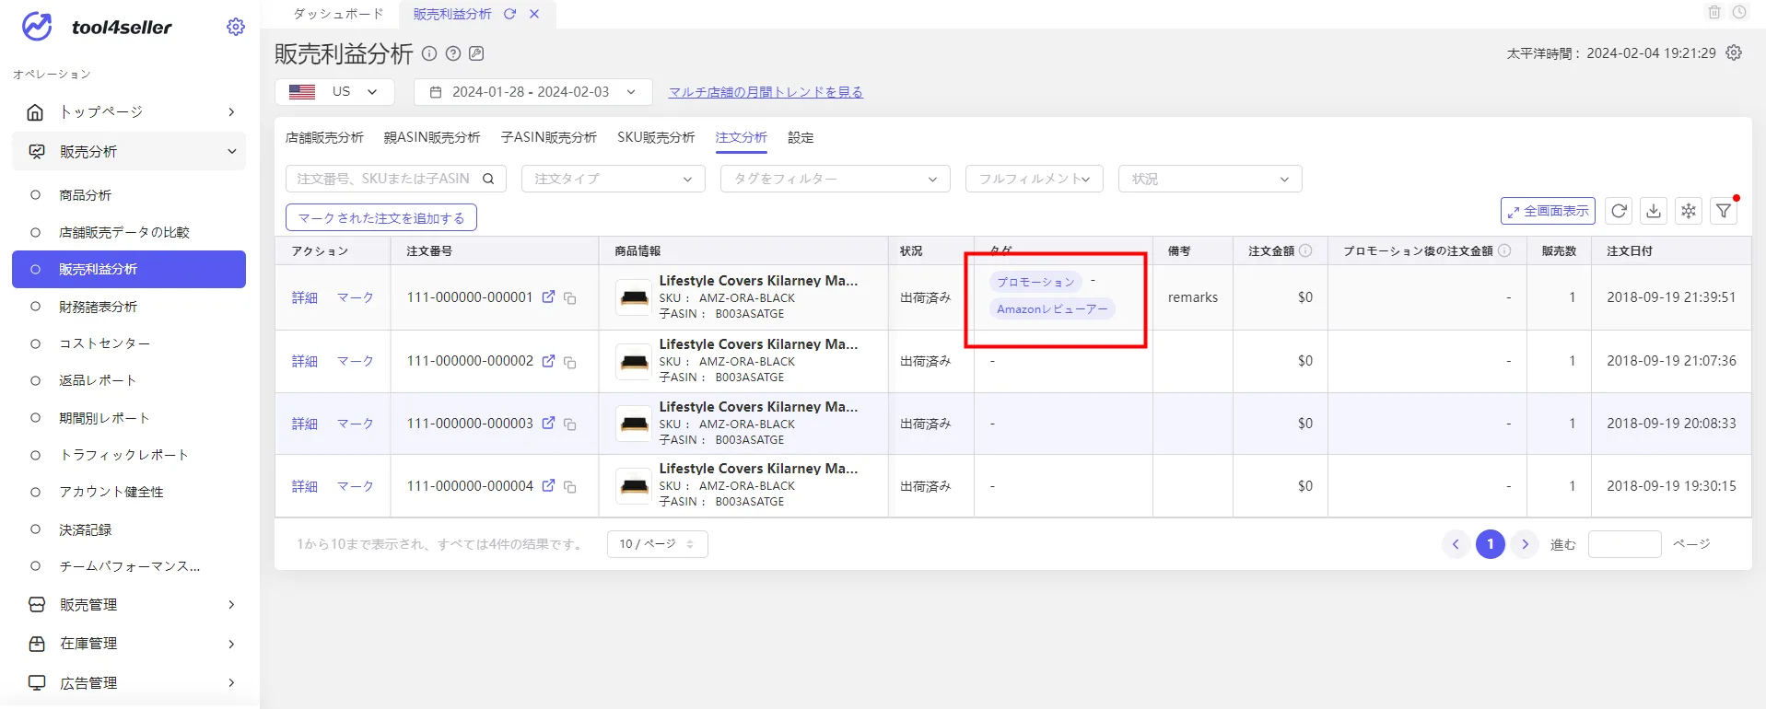1766x709 pixels.
Task: Select page 1 pagination button
Action: pos(1491,544)
